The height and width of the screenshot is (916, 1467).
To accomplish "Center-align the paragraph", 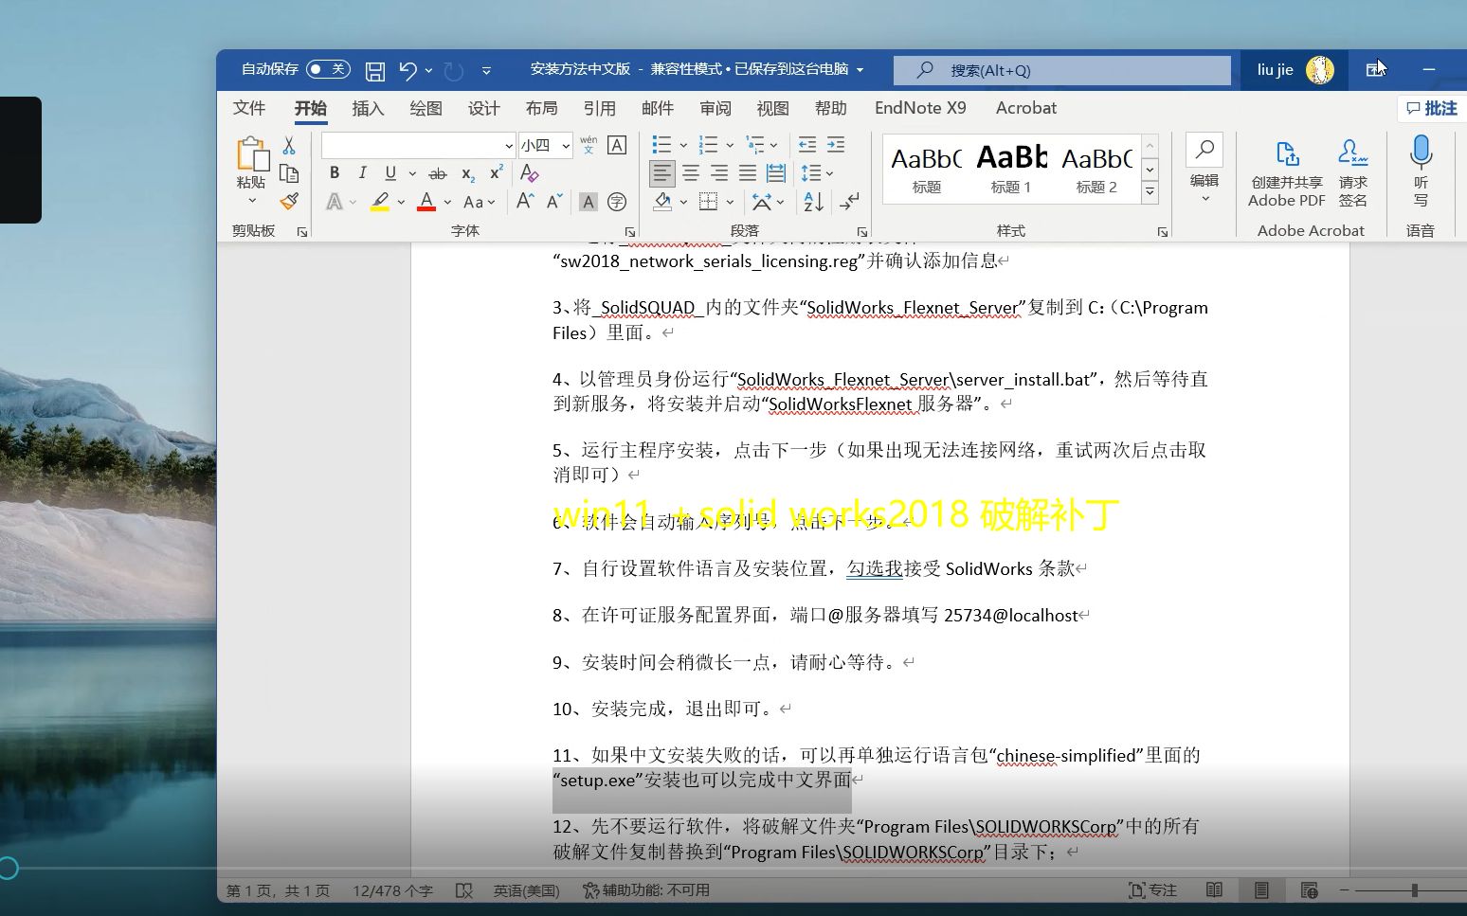I will (691, 173).
